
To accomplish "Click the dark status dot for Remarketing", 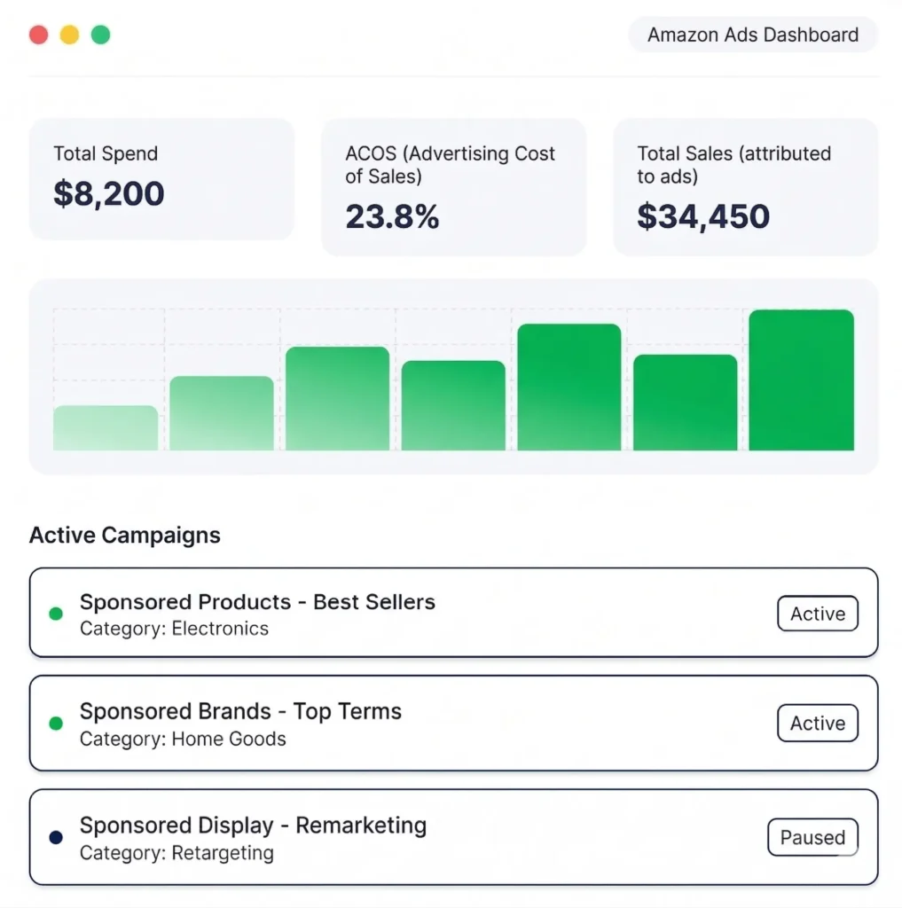I will pos(56,837).
